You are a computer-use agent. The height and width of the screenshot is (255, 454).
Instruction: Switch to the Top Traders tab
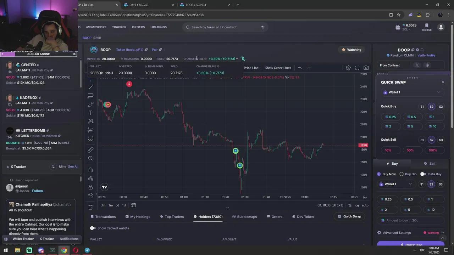(x=172, y=217)
